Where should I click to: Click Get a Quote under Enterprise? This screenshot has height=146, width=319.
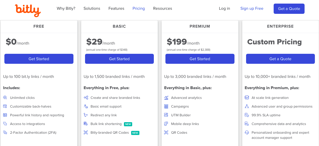click(x=280, y=59)
